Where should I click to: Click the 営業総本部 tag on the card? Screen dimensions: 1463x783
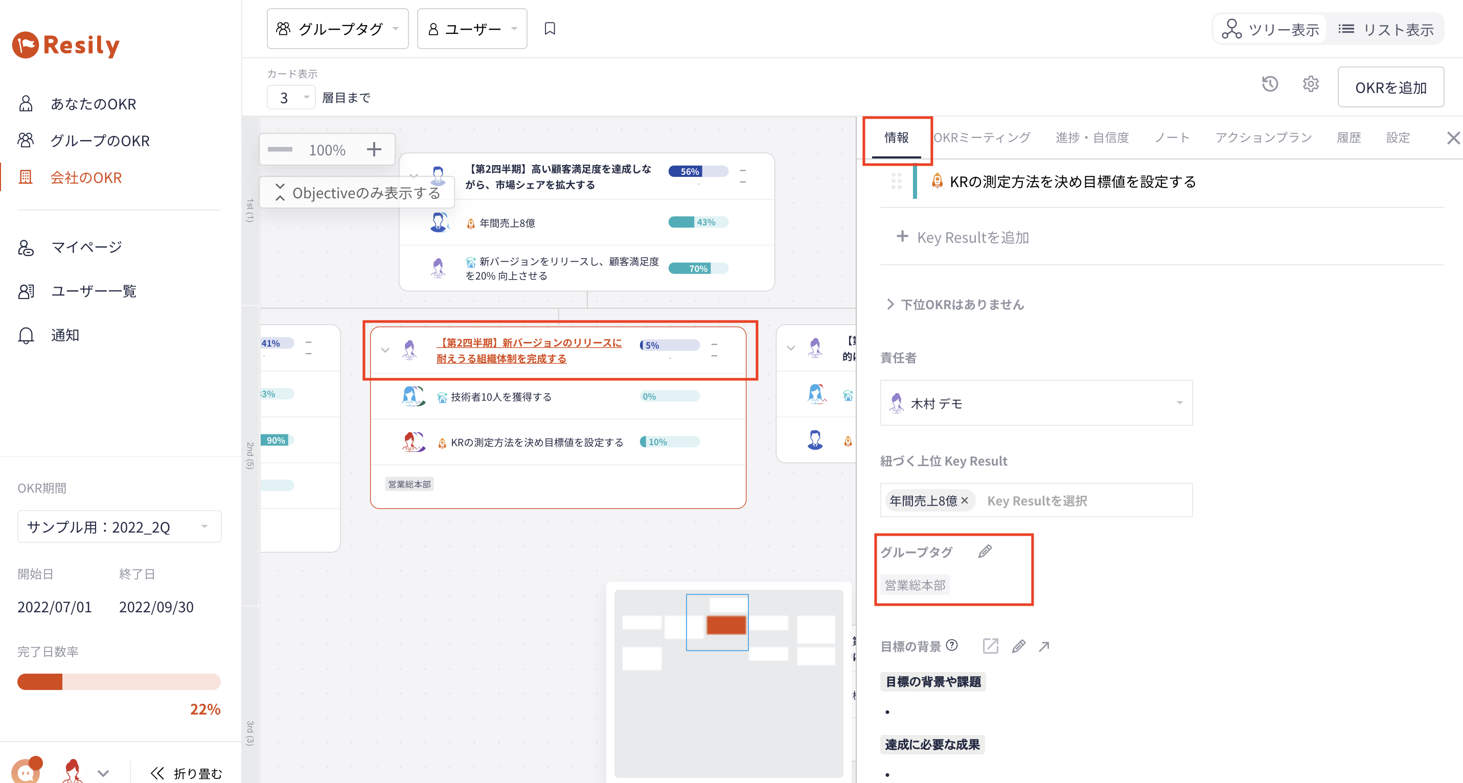click(x=409, y=484)
